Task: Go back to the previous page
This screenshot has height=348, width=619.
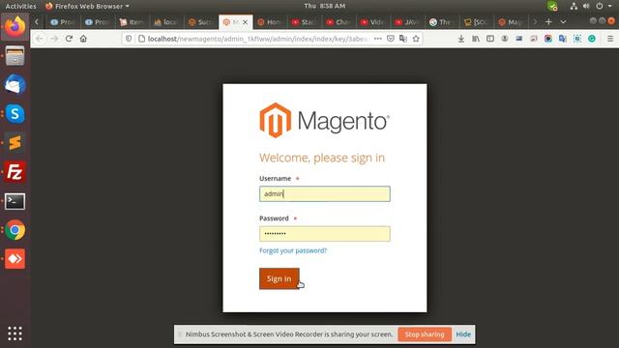Action: 39,39
